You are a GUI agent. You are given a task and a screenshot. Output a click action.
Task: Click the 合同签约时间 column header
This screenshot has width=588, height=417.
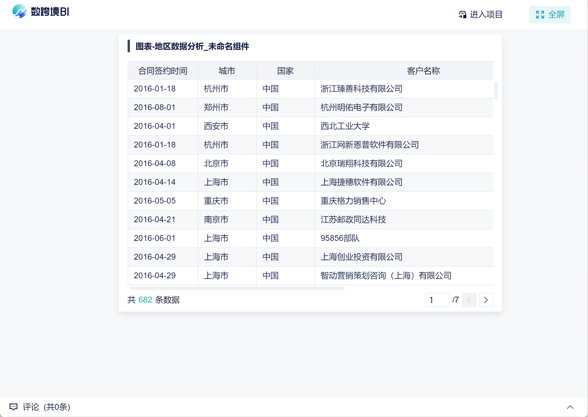(163, 71)
